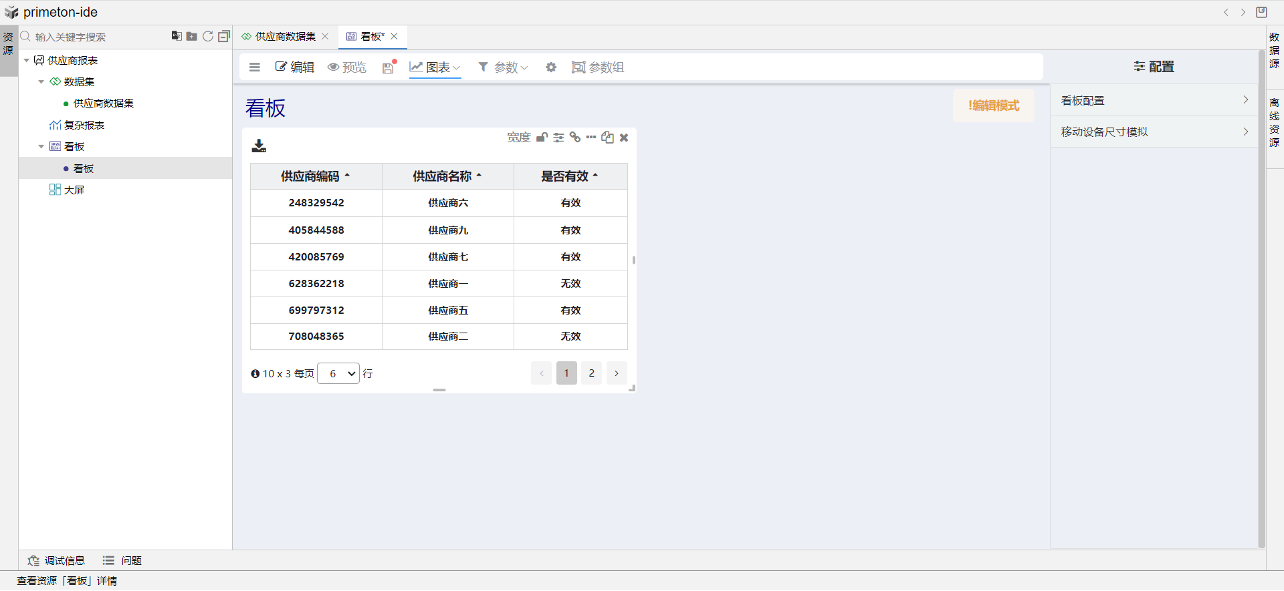Viewport: 1284px width, 591px height.
Task: Open the rows-per-page dropdown
Action: 338,374
